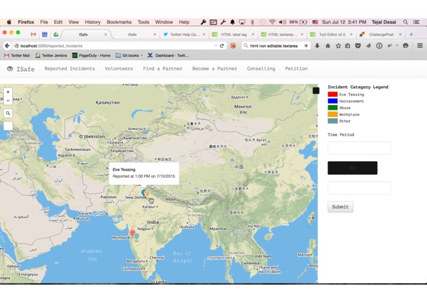427x303 pixels.
Task: Open the bookmarks list icon in the toolbar
Action: pyautogui.click(x=348, y=45)
